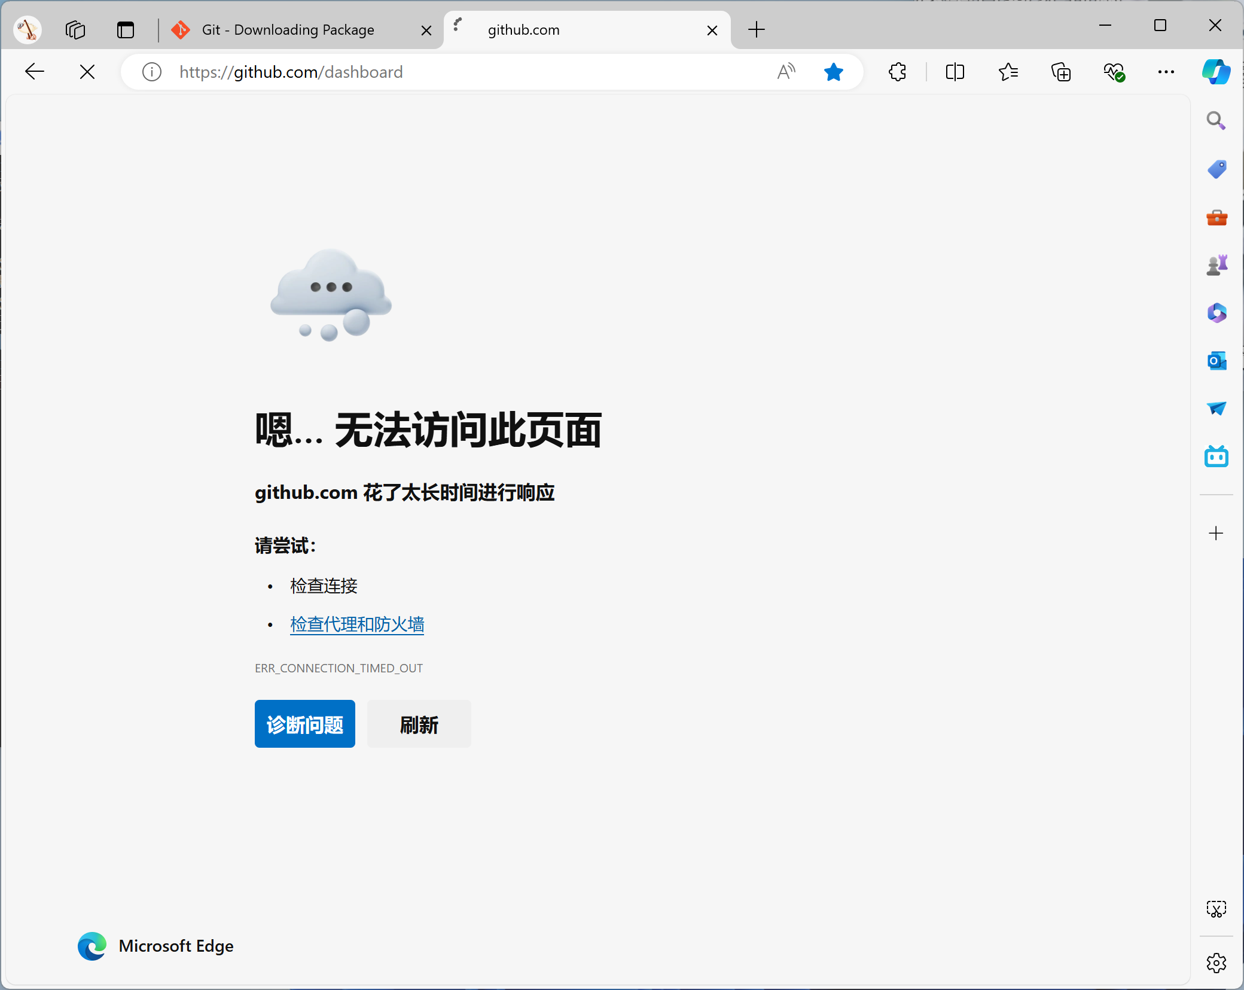The width and height of the screenshot is (1244, 990).
Task: Open sidebar Bilibili icon
Action: coord(1216,456)
